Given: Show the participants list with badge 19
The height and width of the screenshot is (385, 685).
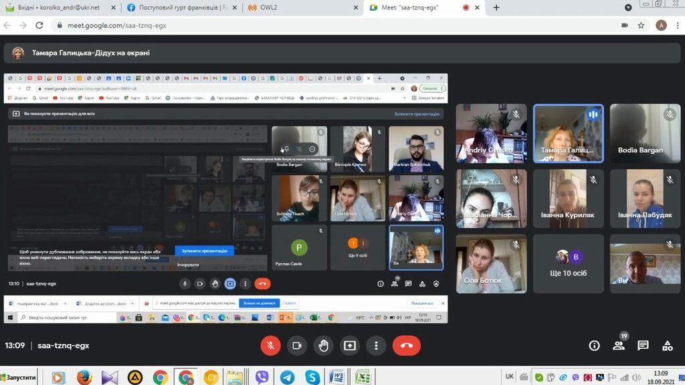Looking at the screenshot, I should pos(619,346).
